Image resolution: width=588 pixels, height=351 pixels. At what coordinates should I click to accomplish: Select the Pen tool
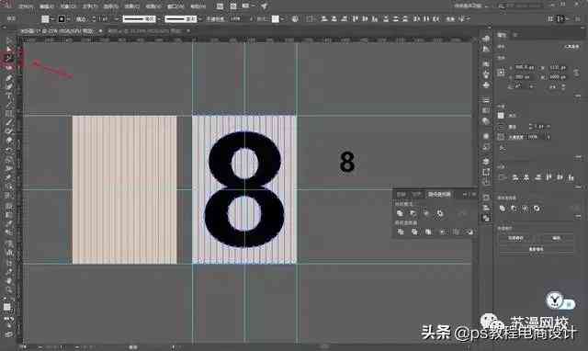pos(9,78)
